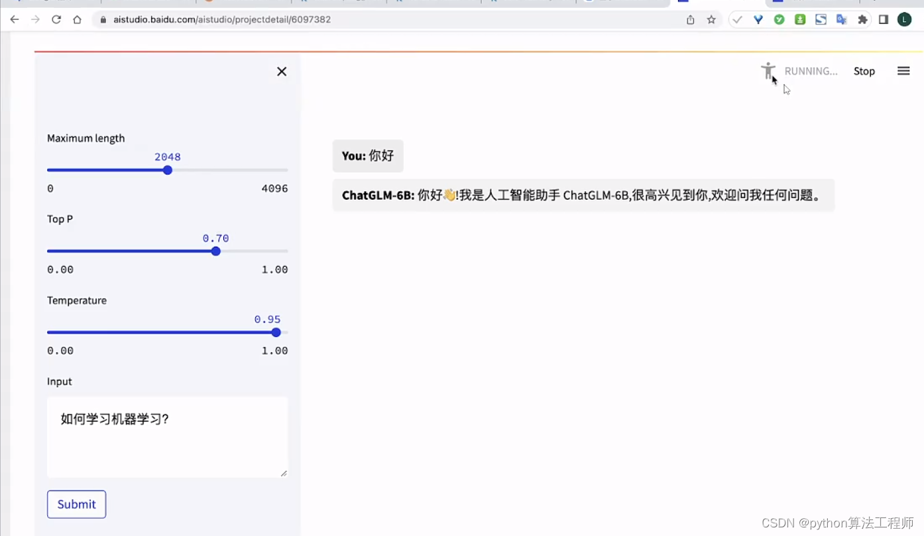This screenshot has height=536, width=924.
Task: Click the gray checkmark extension icon
Action: click(x=737, y=20)
